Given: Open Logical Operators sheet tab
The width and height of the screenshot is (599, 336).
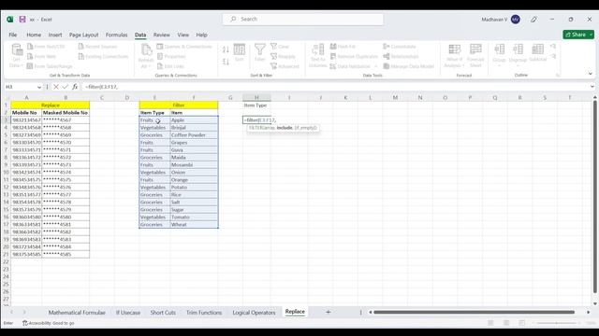Looking at the screenshot, I should point(254,313).
